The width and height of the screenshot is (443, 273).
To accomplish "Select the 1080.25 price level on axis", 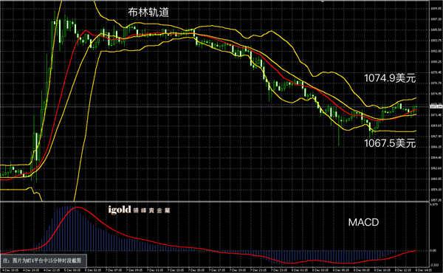I will (436, 62).
